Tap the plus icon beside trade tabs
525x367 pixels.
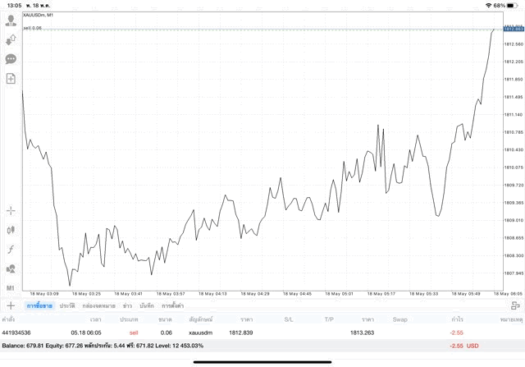pyautogui.click(x=11, y=305)
